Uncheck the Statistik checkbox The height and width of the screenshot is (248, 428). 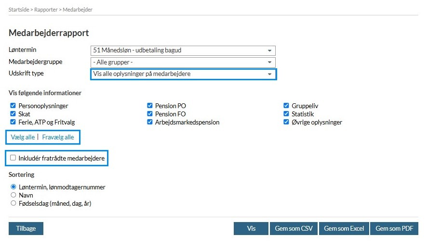click(287, 114)
